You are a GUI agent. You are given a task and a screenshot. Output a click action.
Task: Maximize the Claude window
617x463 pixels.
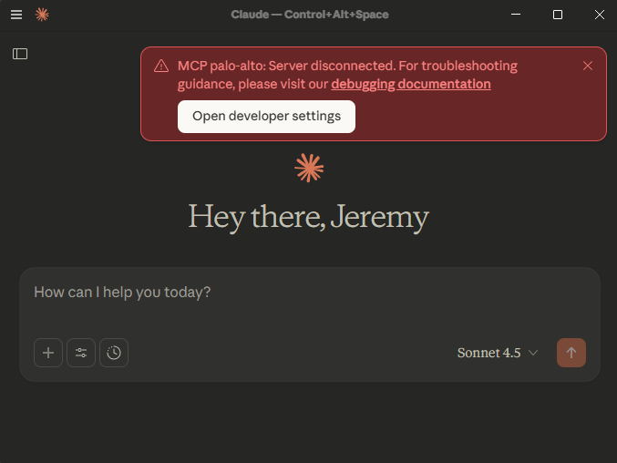[558, 15]
